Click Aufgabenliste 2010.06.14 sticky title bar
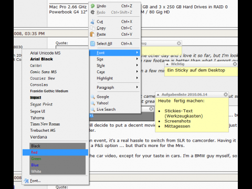Screen dimensions: 252x189 click(192, 94)
